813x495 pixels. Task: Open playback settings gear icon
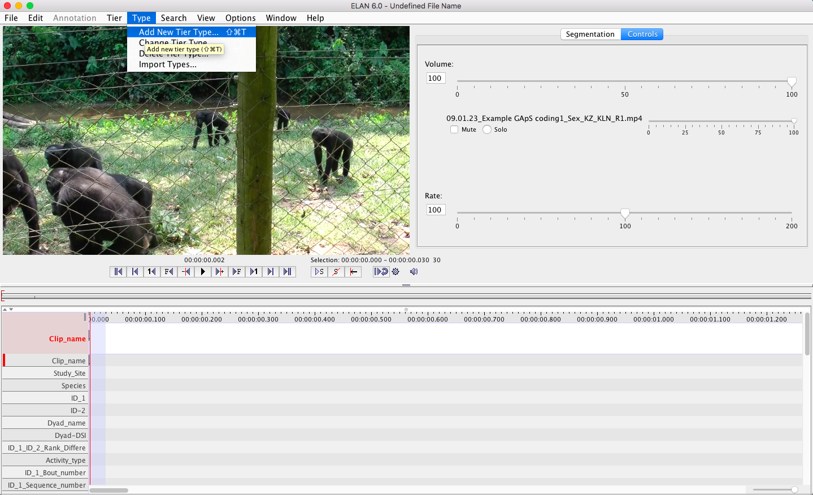[395, 272]
